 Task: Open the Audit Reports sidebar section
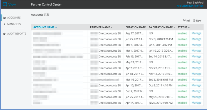coord(15,34)
